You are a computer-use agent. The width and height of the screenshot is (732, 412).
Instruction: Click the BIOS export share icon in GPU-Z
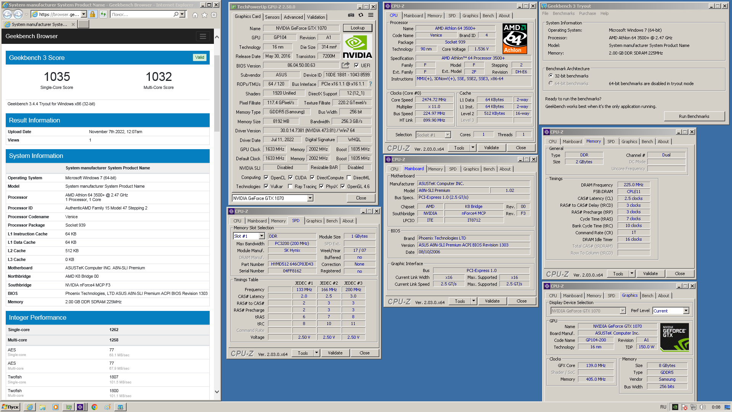345,65
